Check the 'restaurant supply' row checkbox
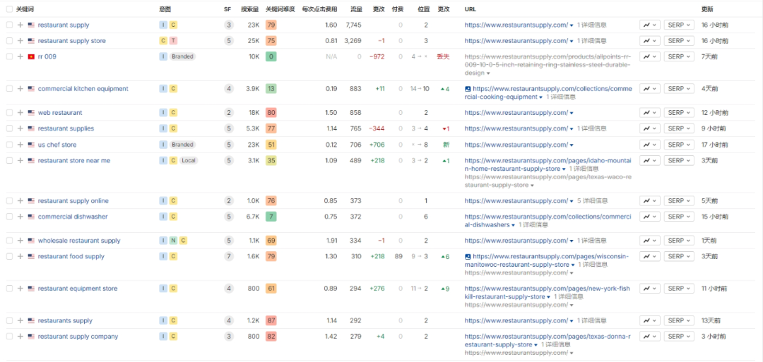The height and width of the screenshot is (362, 763). point(9,25)
